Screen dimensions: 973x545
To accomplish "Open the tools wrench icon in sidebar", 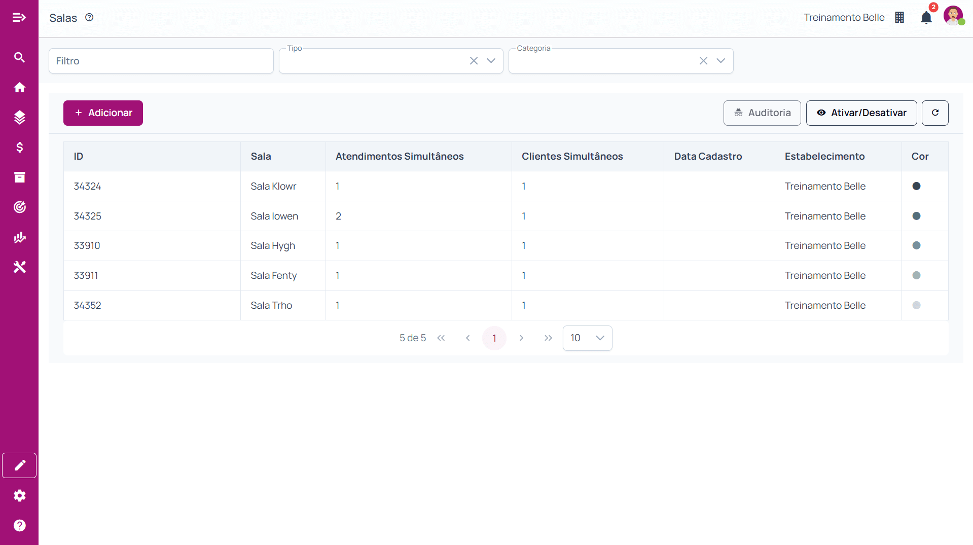I will click(19, 267).
